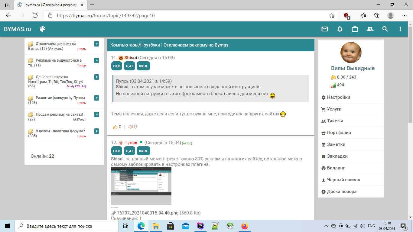The height and width of the screenshot is (232, 413).
Task: Open the notifications bell icon
Action: coord(340,29)
